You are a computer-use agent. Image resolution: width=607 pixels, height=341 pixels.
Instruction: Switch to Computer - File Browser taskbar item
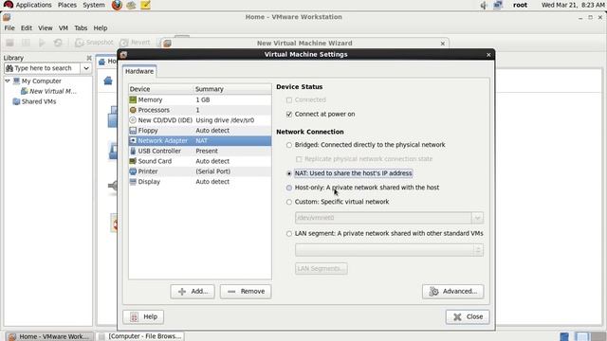[x=141, y=336]
